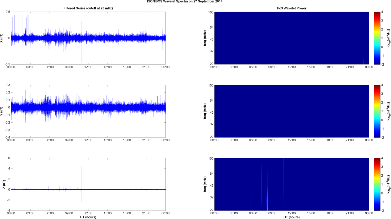The height and width of the screenshot is (219, 391).
Task: Click the '-0.4' tick on the Y (nT) axis
Action: (7, 137)
